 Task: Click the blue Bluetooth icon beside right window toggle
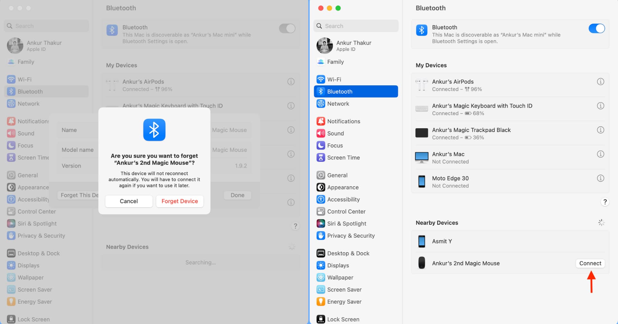pos(422,30)
